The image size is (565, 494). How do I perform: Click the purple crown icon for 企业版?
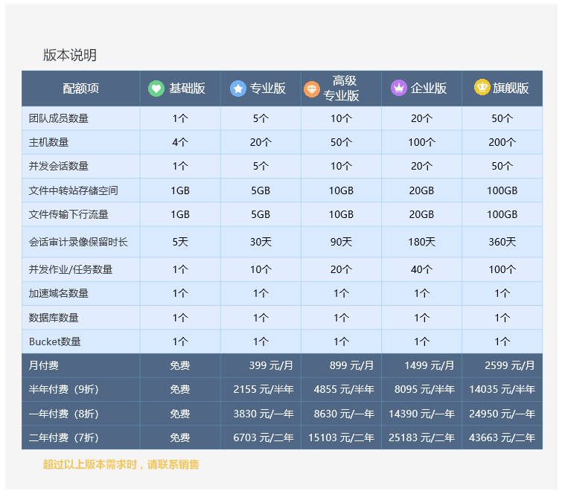[x=398, y=88]
